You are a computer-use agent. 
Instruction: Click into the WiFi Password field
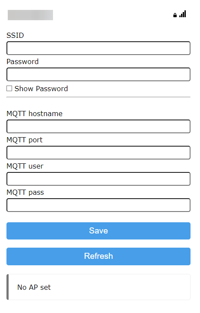pyautogui.click(x=98, y=74)
